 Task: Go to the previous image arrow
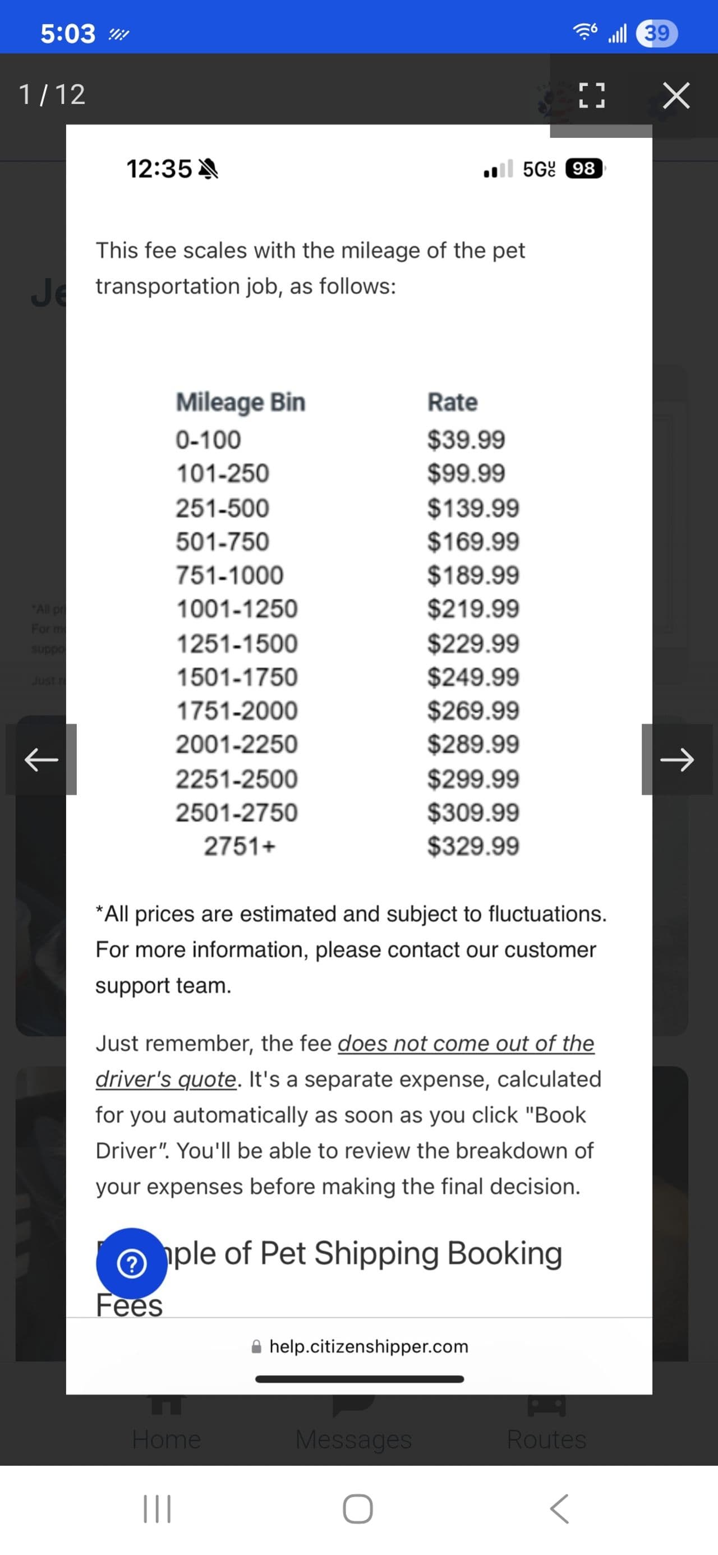(41, 759)
